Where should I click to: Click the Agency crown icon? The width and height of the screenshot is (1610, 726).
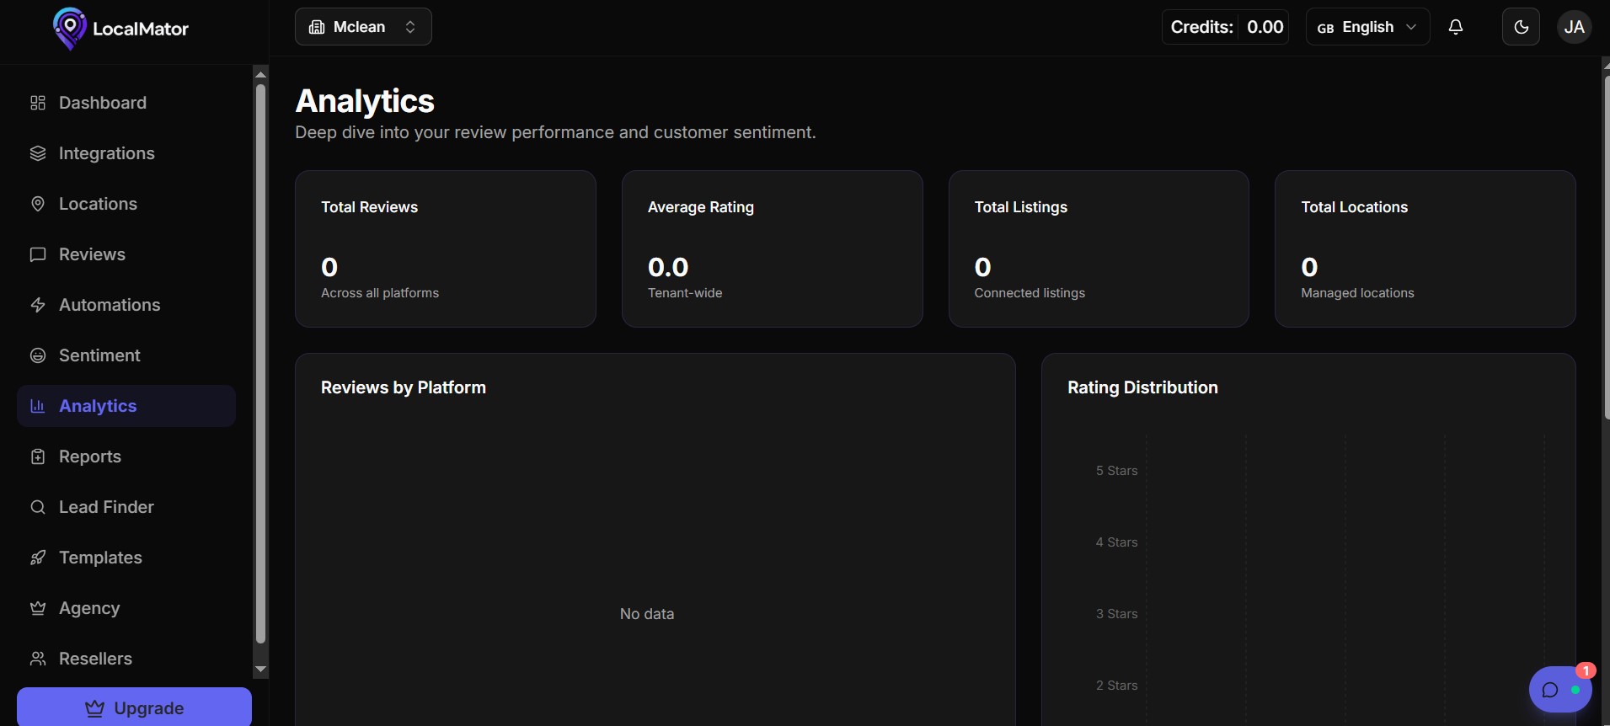[x=38, y=608]
